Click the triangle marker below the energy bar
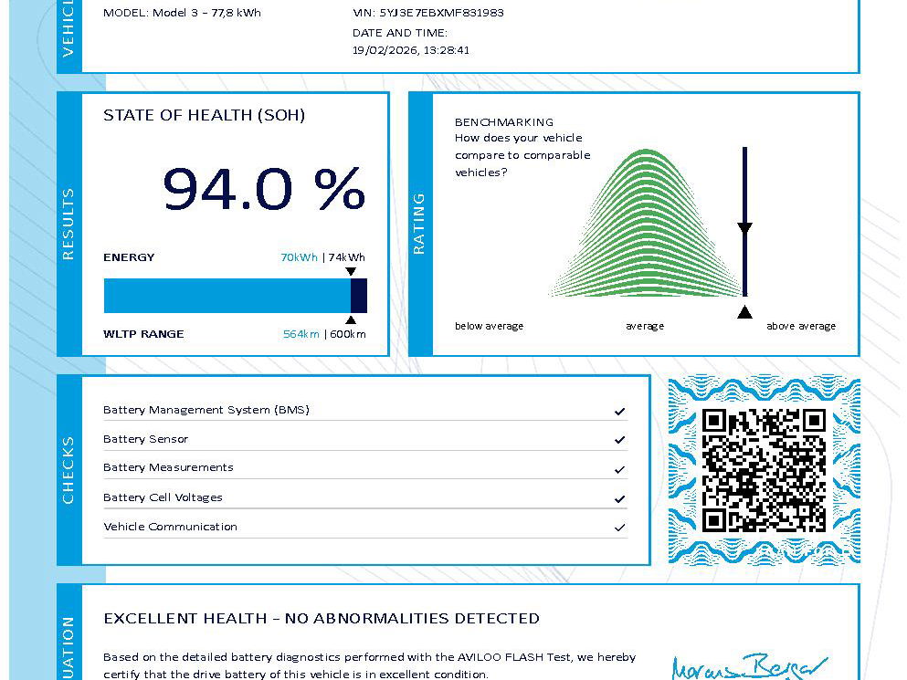 [x=351, y=319]
